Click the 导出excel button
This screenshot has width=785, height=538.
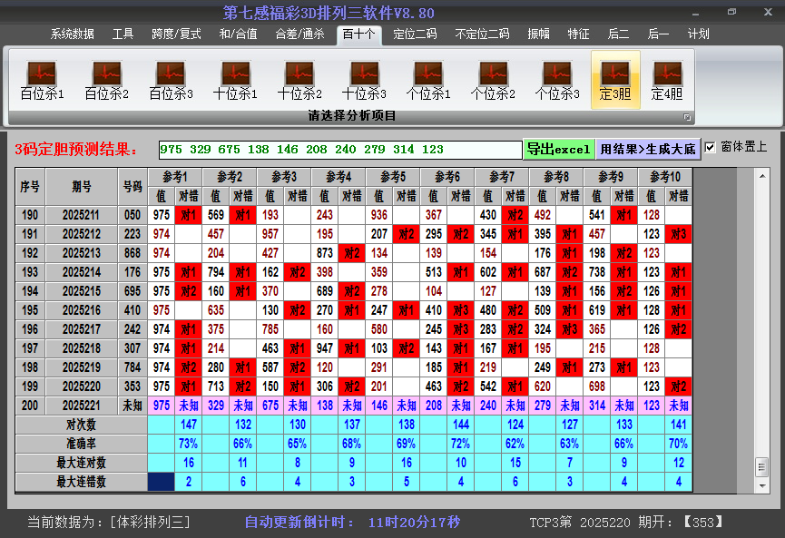tap(558, 149)
